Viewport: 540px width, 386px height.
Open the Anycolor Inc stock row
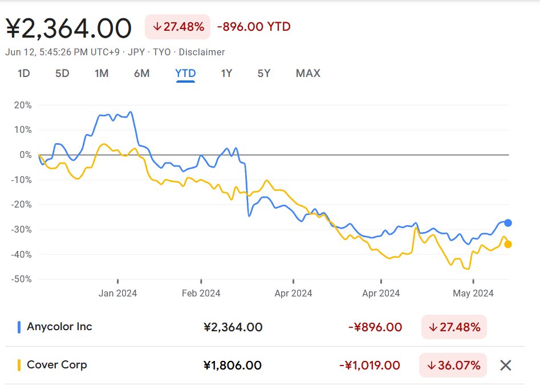(59, 327)
